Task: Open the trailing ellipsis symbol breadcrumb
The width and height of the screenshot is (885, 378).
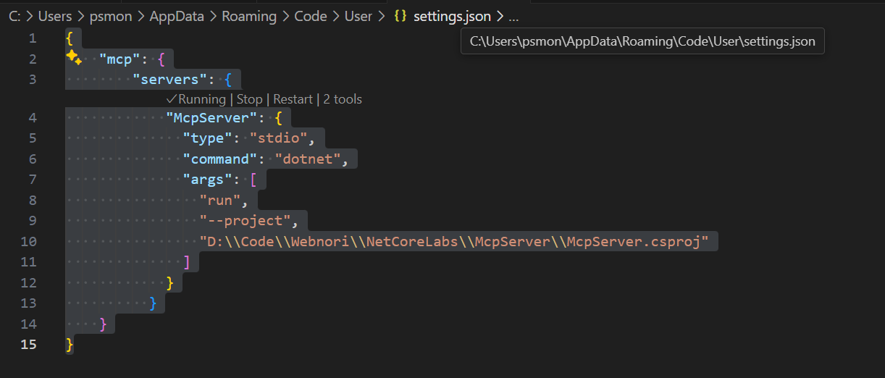Action: [513, 16]
